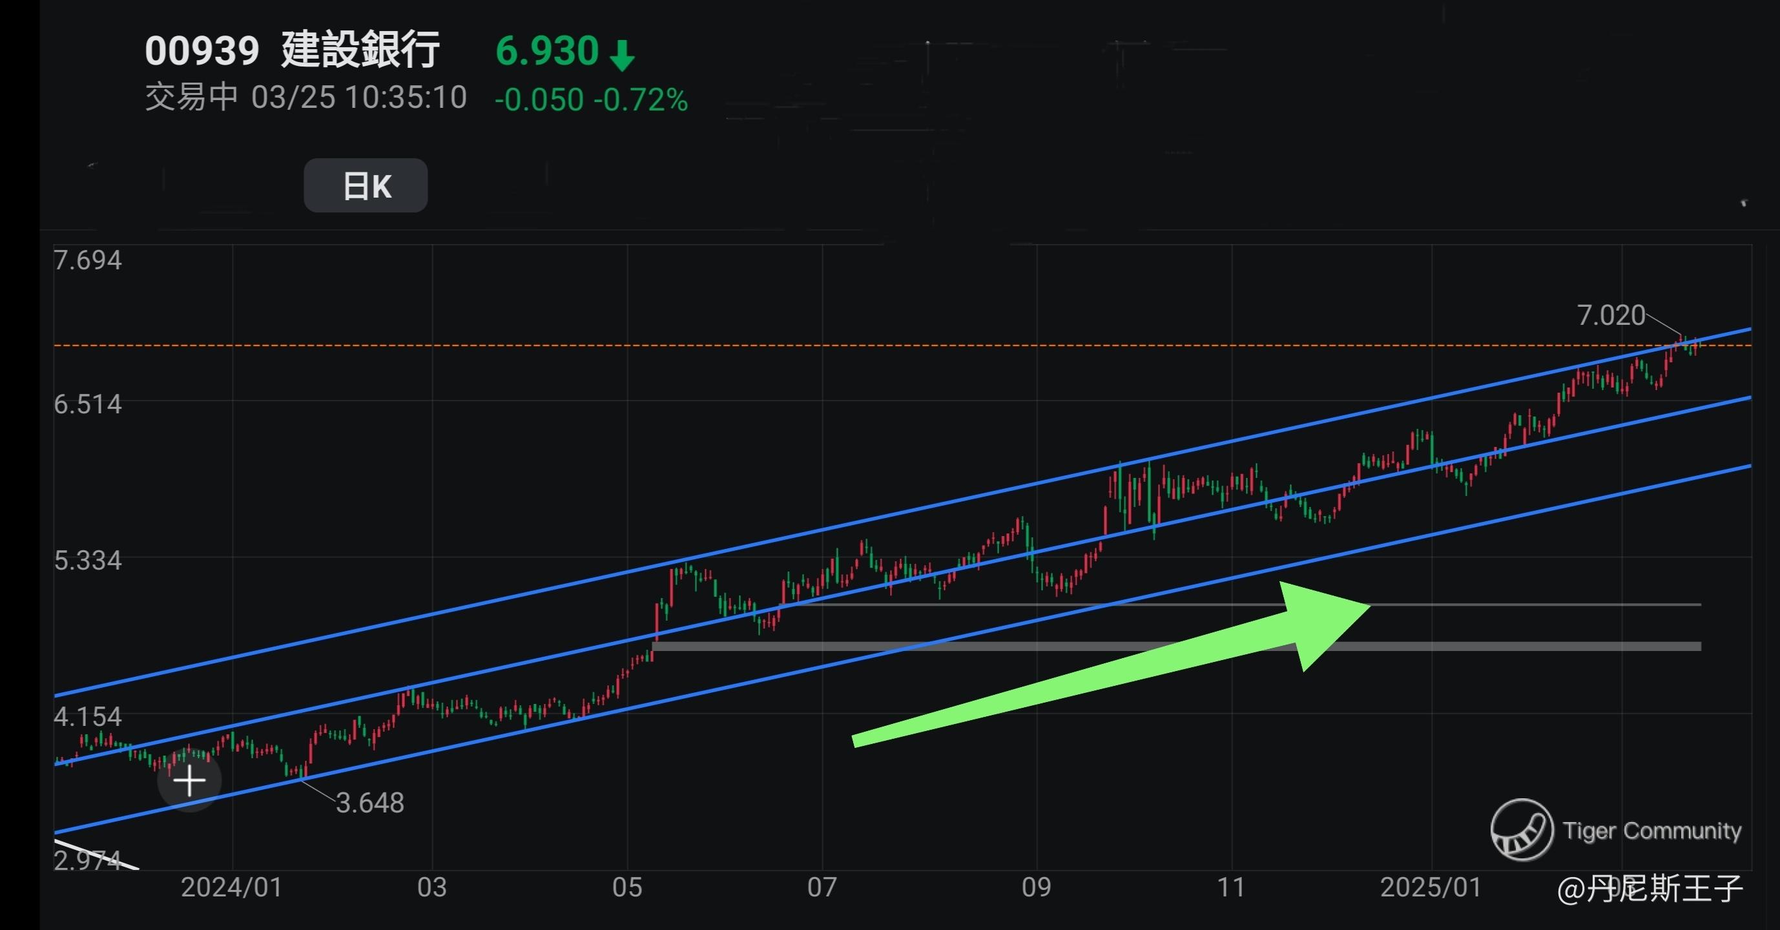Select the 3.648 low price label
1780x930 pixels.
(369, 803)
